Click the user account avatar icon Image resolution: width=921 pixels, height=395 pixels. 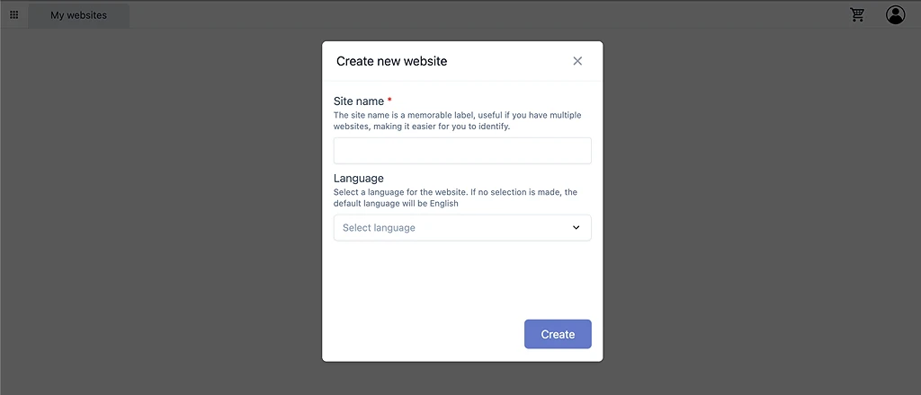click(895, 15)
